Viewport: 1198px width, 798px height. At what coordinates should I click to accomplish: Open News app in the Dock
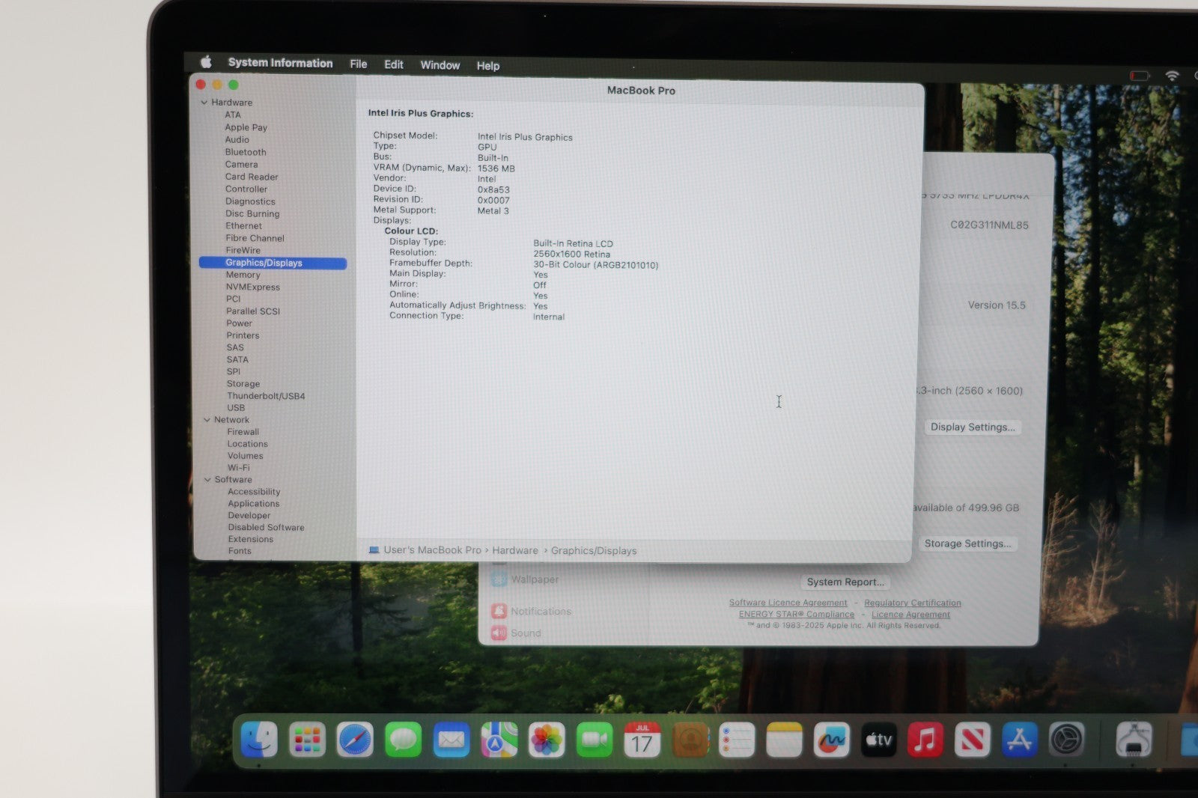973,740
